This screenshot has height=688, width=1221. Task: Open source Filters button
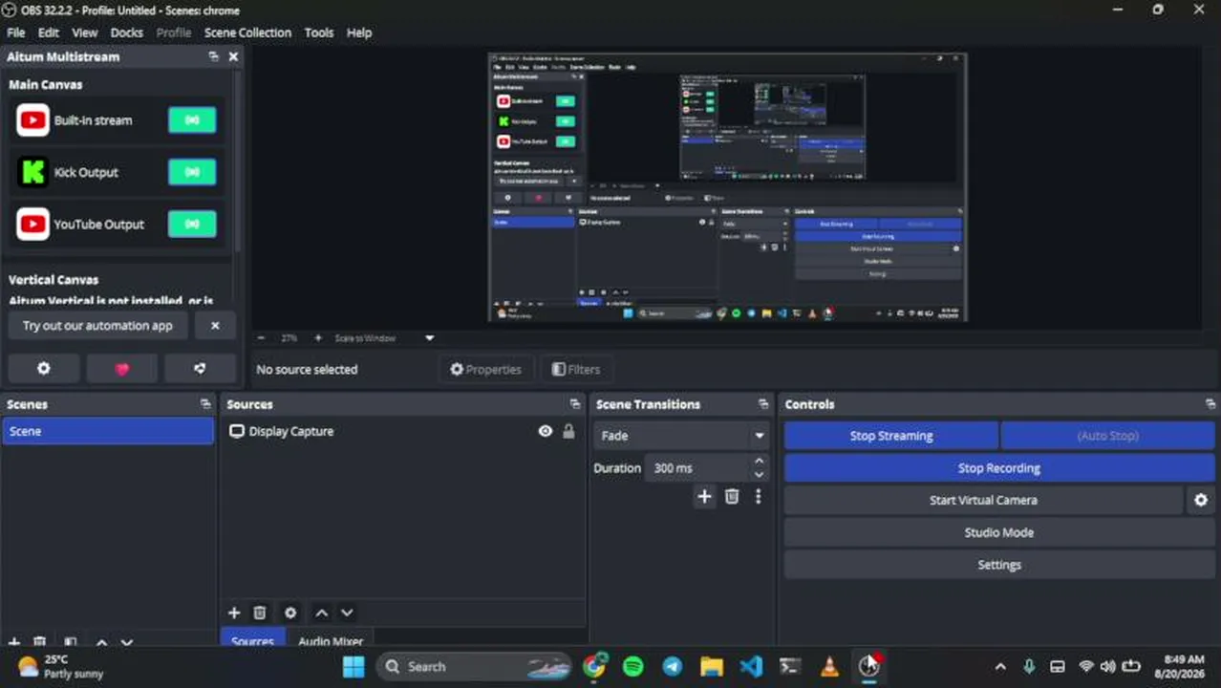pos(576,370)
